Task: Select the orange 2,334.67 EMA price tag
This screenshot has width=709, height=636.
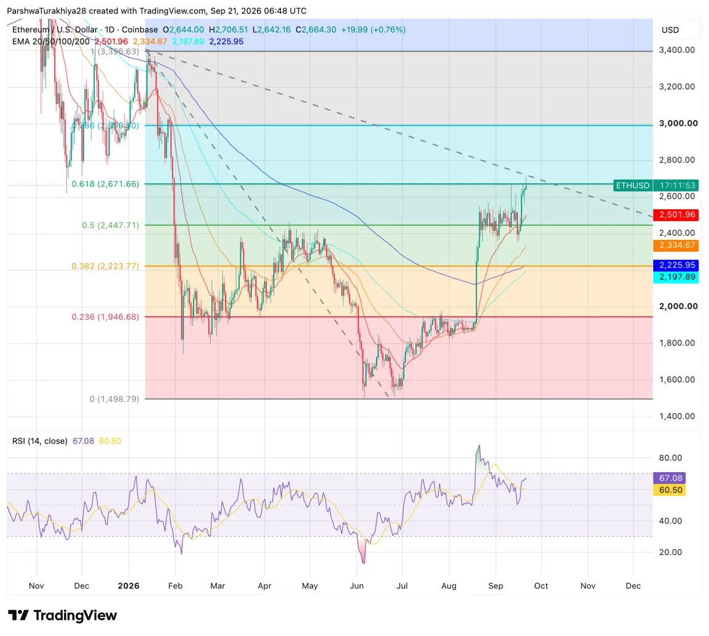Action: (676, 246)
